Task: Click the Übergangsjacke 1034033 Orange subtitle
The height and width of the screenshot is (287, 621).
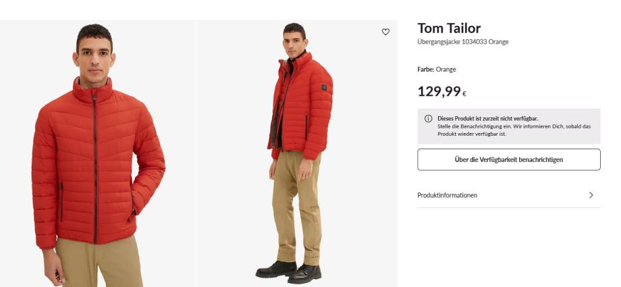Action: (x=463, y=42)
